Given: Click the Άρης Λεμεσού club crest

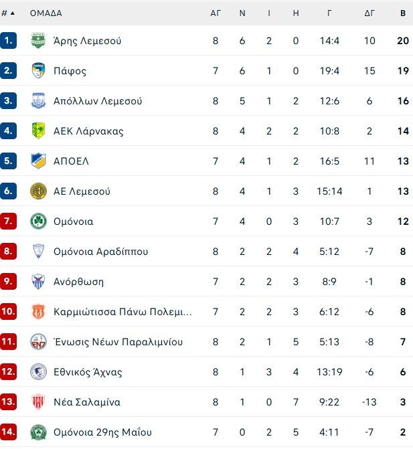Looking at the screenshot, I should click(38, 41).
